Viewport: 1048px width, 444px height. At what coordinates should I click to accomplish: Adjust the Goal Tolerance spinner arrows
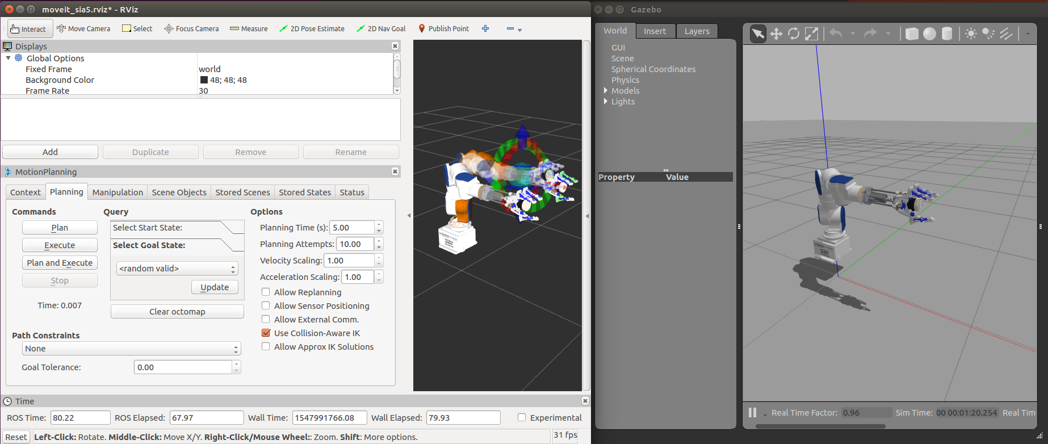point(236,367)
